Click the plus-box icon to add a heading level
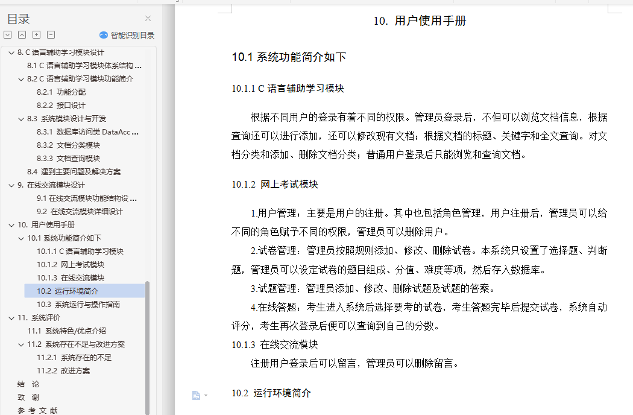Viewport: 633px width, 415px height. pyautogui.click(x=36, y=35)
